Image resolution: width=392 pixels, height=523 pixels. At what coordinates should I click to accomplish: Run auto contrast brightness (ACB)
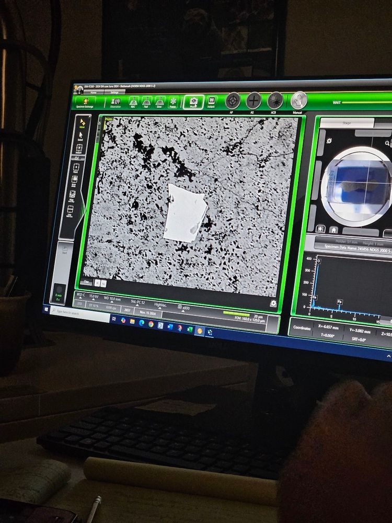pos(275,101)
